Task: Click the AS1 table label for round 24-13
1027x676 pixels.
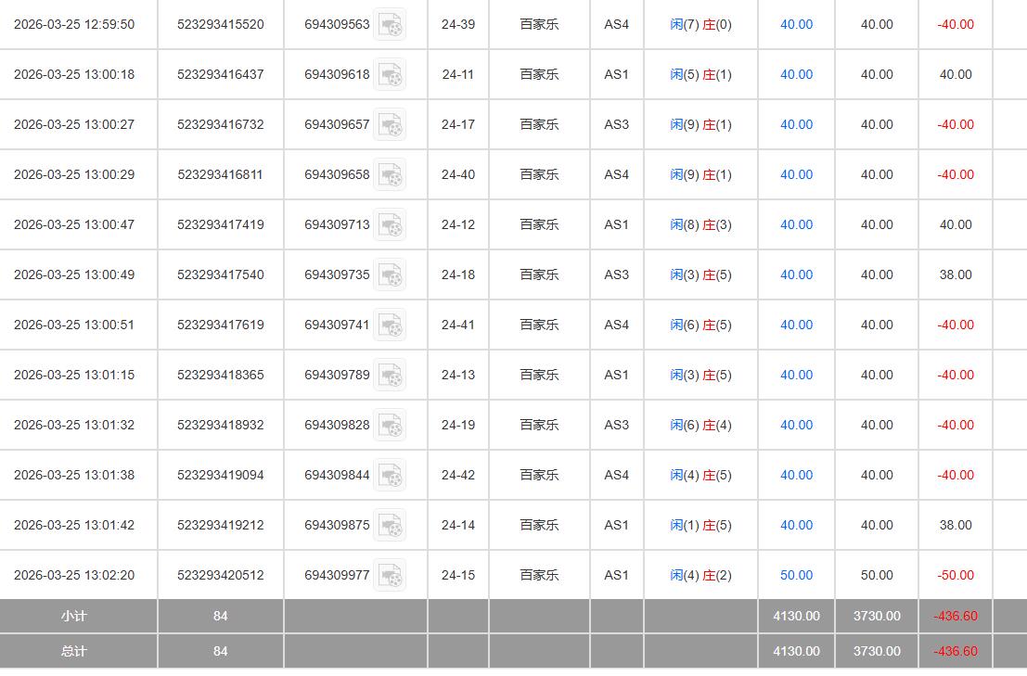Action: point(616,375)
